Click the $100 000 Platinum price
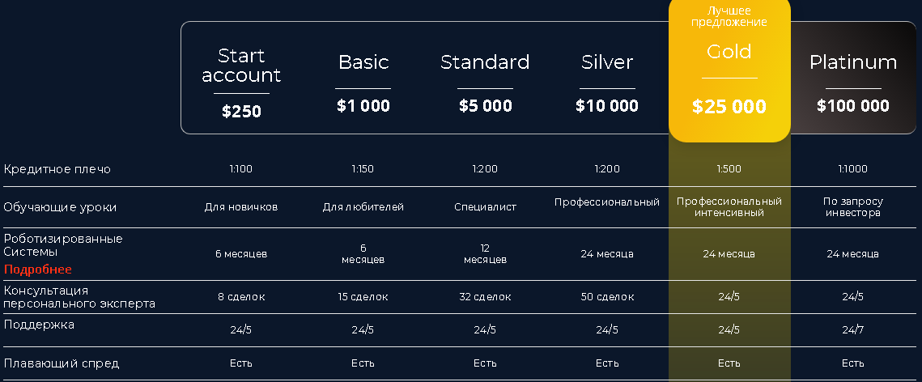The image size is (922, 382). [x=852, y=106]
